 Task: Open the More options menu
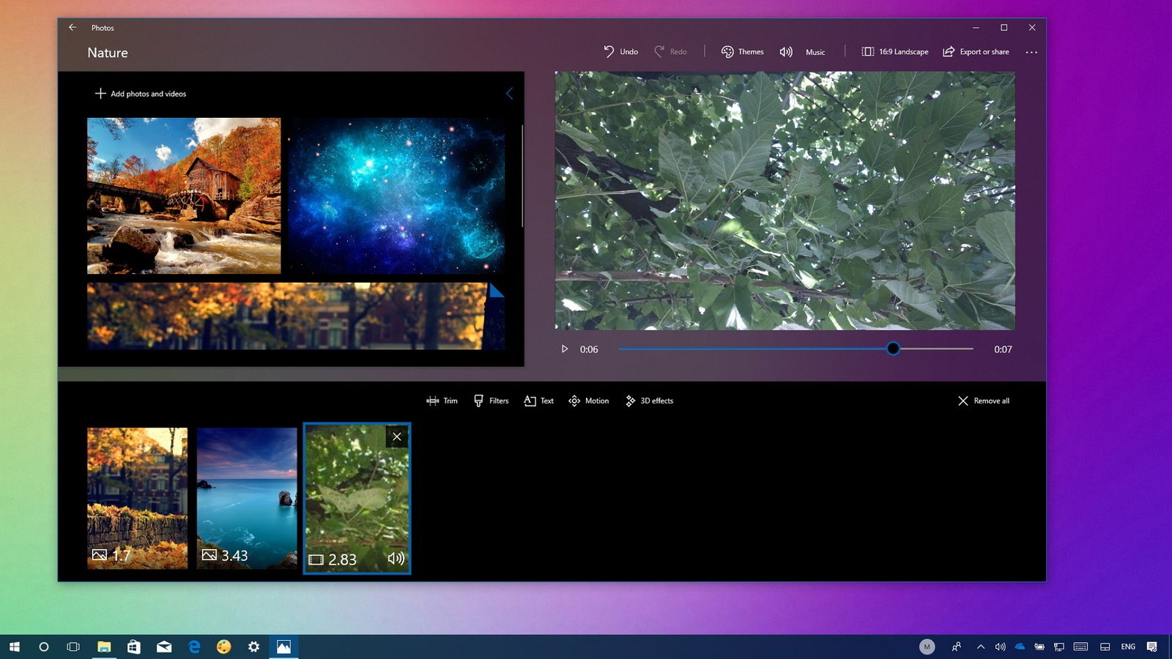(1032, 51)
